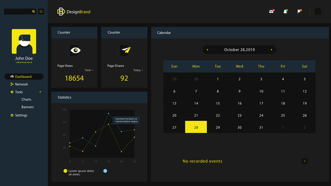The height and width of the screenshot is (186, 331).
Task: Open the mail envelope notifications
Action: click(x=271, y=11)
